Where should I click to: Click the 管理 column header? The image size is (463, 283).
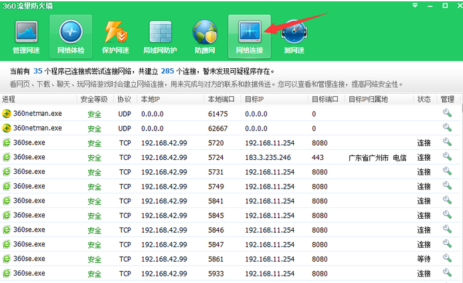pos(448,99)
